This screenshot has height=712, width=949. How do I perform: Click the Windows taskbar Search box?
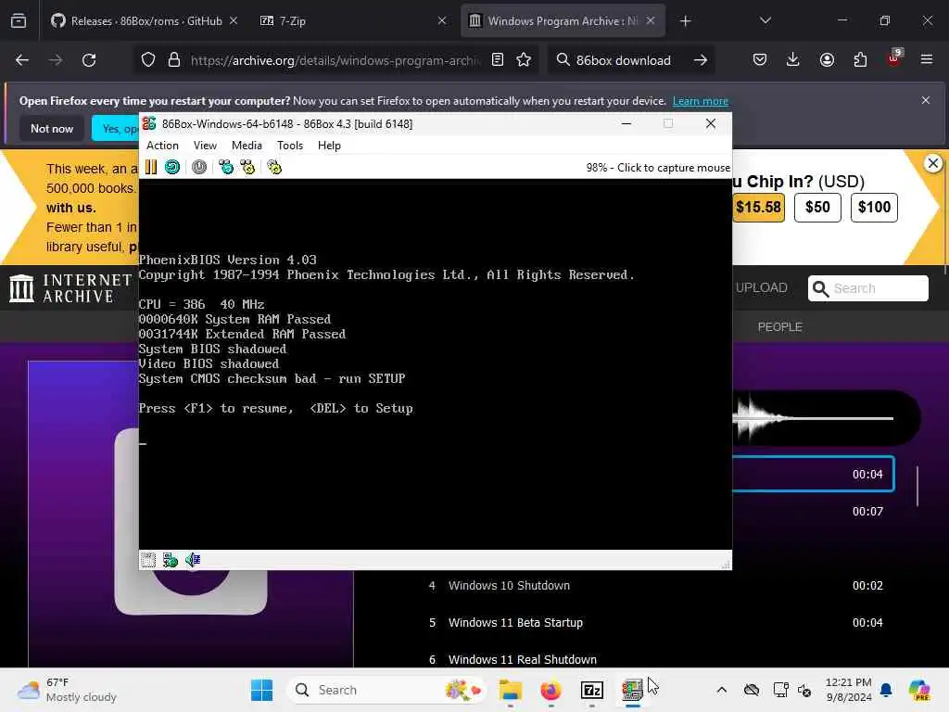coord(386,690)
